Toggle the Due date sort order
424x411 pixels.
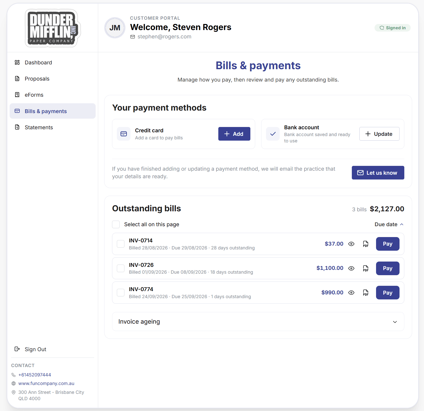(x=389, y=224)
